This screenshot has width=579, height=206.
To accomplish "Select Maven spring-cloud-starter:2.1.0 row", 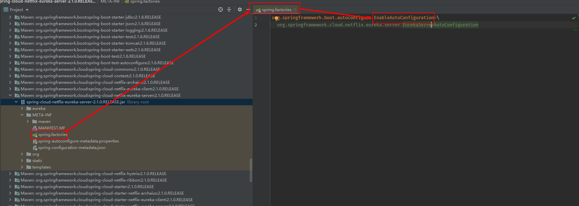I will (126, 187).
